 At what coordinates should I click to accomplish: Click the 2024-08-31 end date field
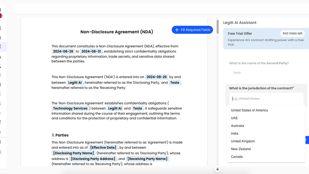pos(91,51)
